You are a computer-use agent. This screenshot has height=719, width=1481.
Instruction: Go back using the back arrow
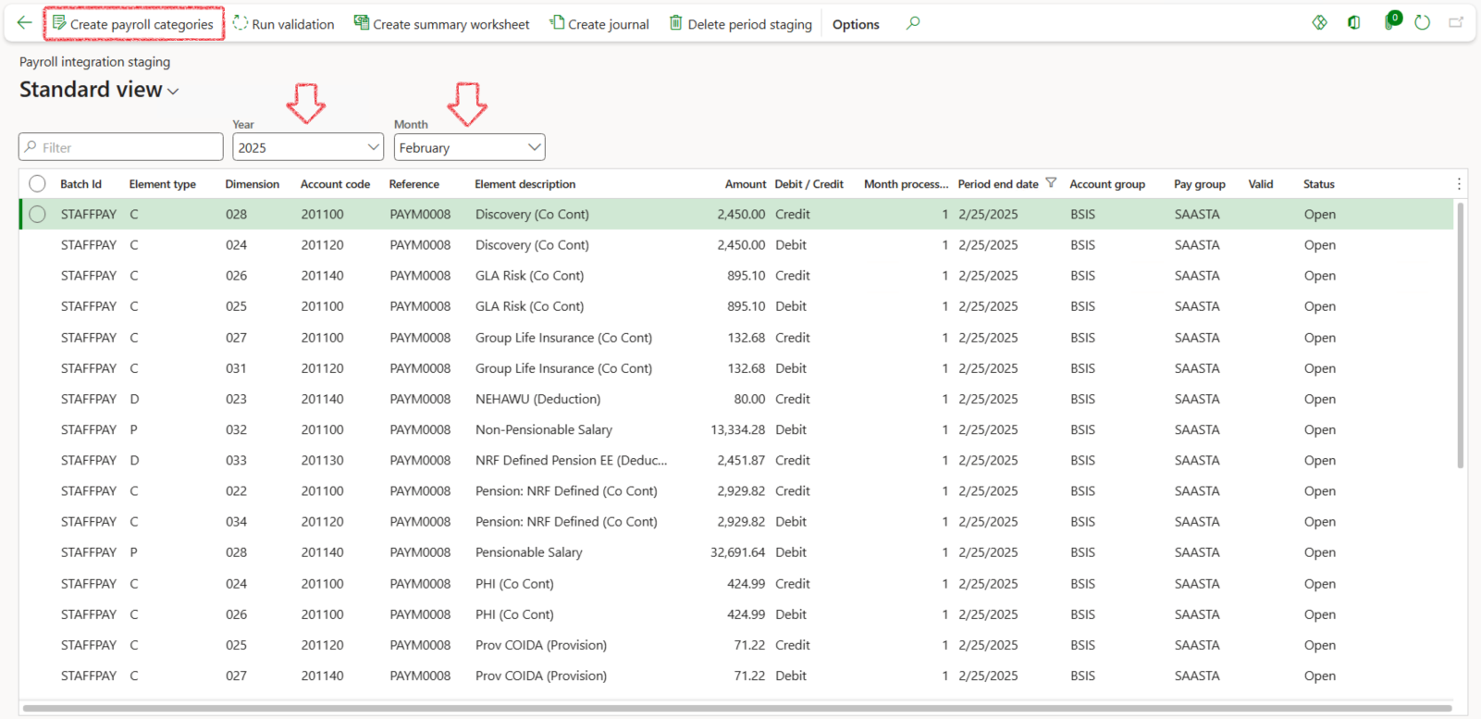point(25,23)
